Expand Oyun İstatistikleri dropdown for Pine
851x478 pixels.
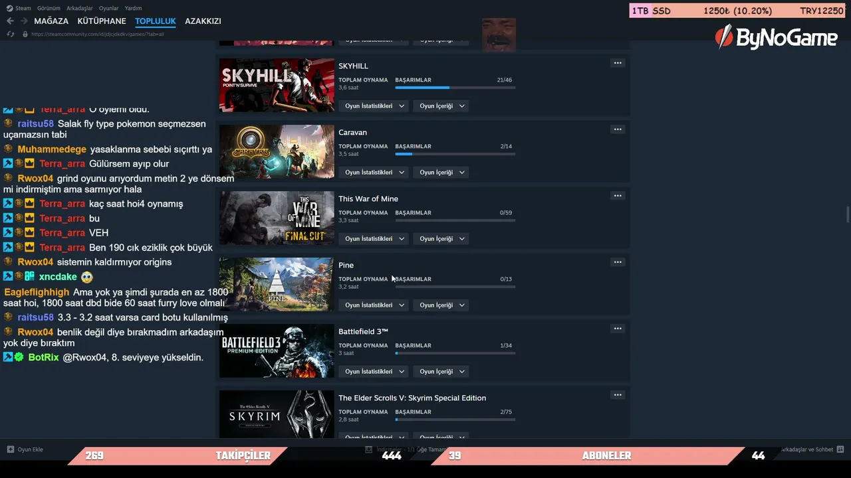[374, 305]
